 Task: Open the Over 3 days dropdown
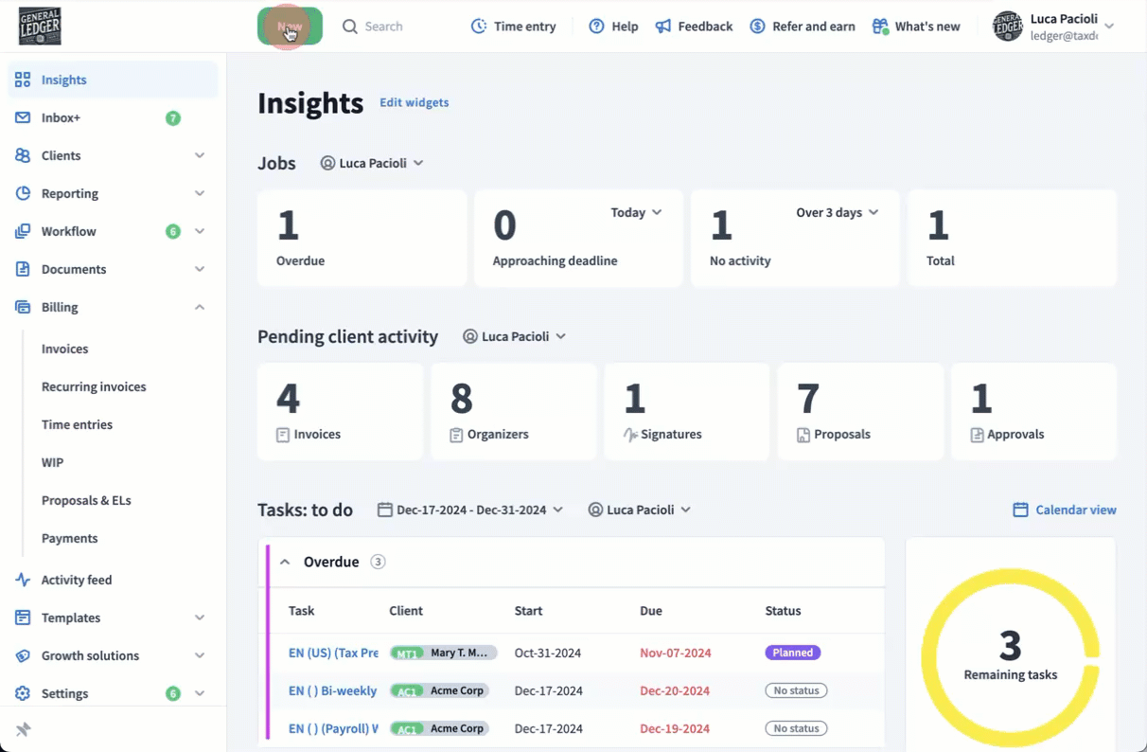pos(837,213)
